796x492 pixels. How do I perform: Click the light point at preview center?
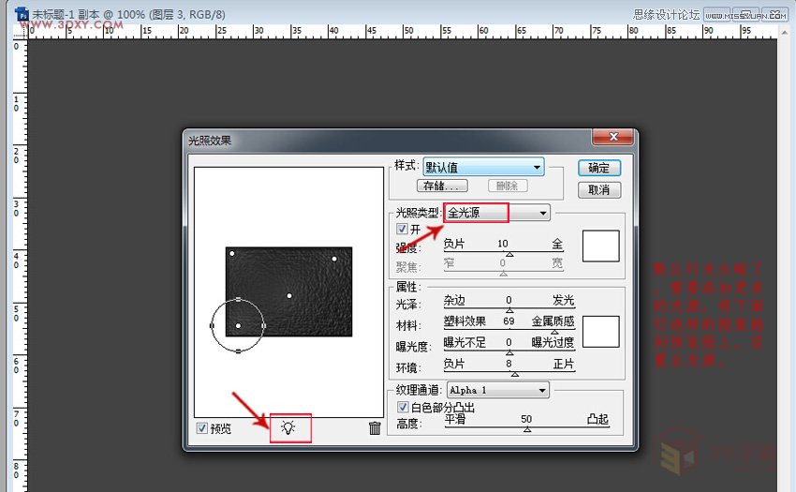click(288, 295)
